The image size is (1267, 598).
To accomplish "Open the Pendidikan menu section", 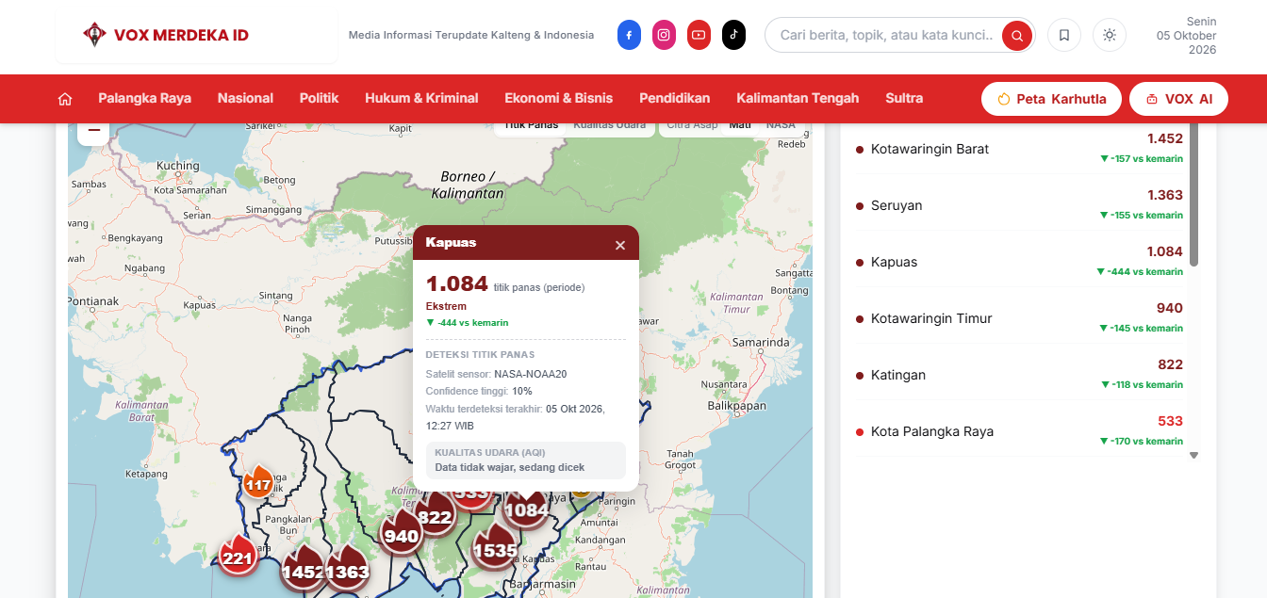I will pyautogui.click(x=674, y=98).
